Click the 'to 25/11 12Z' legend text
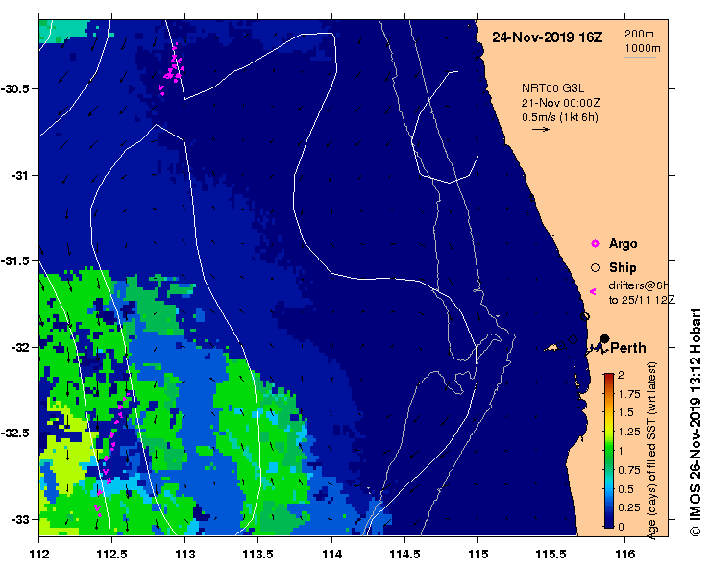This screenshot has height=569, width=710. pyautogui.click(x=642, y=300)
